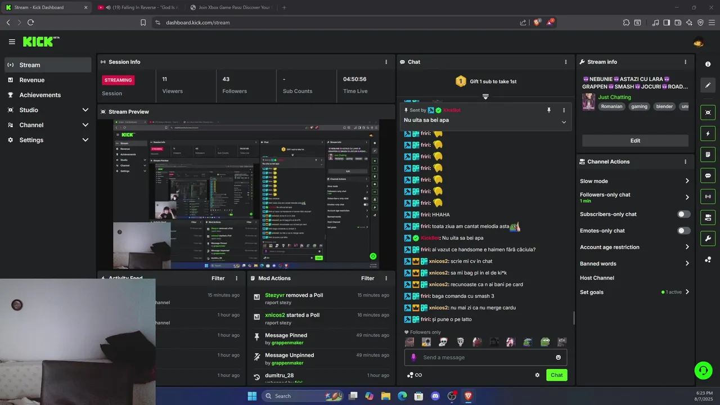Go to Revenue in left sidebar
This screenshot has width=720, height=405.
(x=48, y=80)
